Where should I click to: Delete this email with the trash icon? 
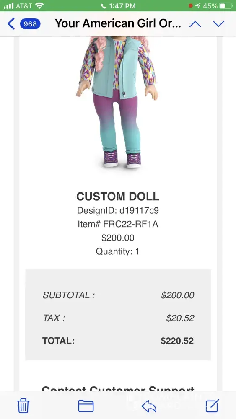pos(23,405)
